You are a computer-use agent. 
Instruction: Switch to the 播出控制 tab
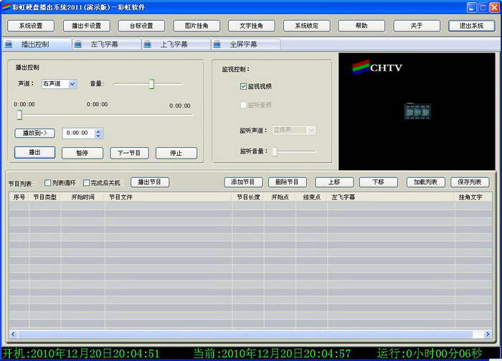(x=37, y=44)
